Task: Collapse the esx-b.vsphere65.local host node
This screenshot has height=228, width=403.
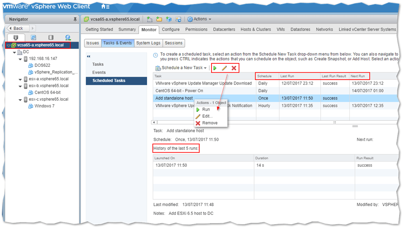Action: coord(20,86)
